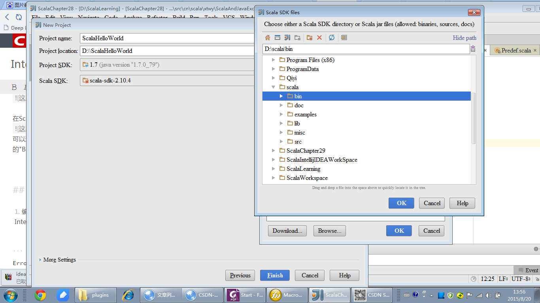Click the Project location field
Screen dimensions: 540x303
point(167,51)
